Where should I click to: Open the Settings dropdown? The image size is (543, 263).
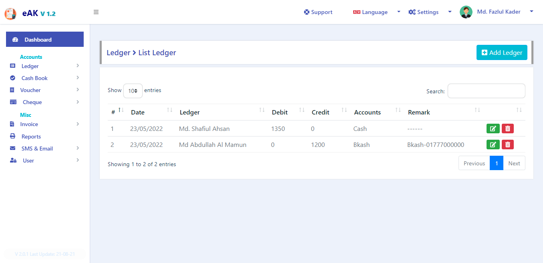pyautogui.click(x=430, y=12)
